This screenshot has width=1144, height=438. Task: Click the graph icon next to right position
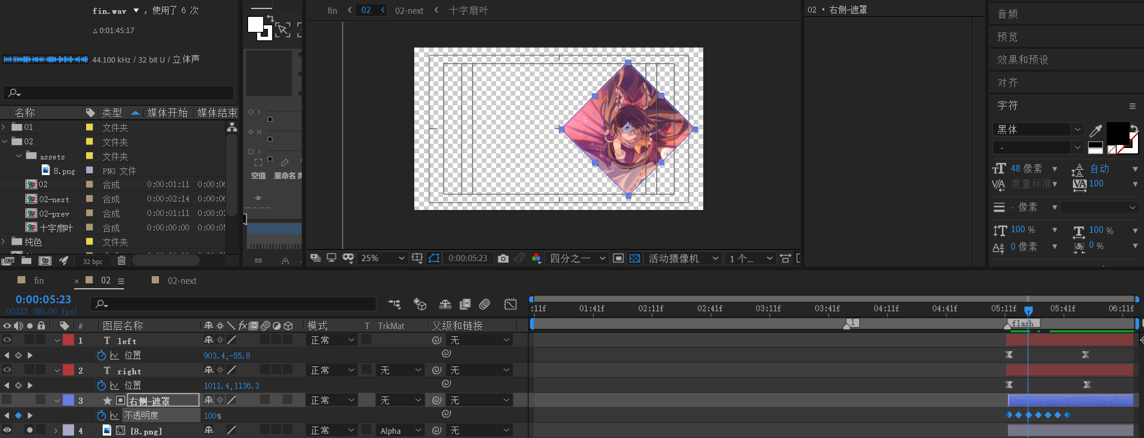(x=114, y=386)
